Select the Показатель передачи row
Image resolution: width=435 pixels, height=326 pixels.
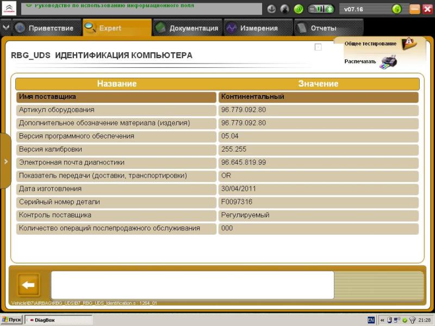[x=217, y=176]
